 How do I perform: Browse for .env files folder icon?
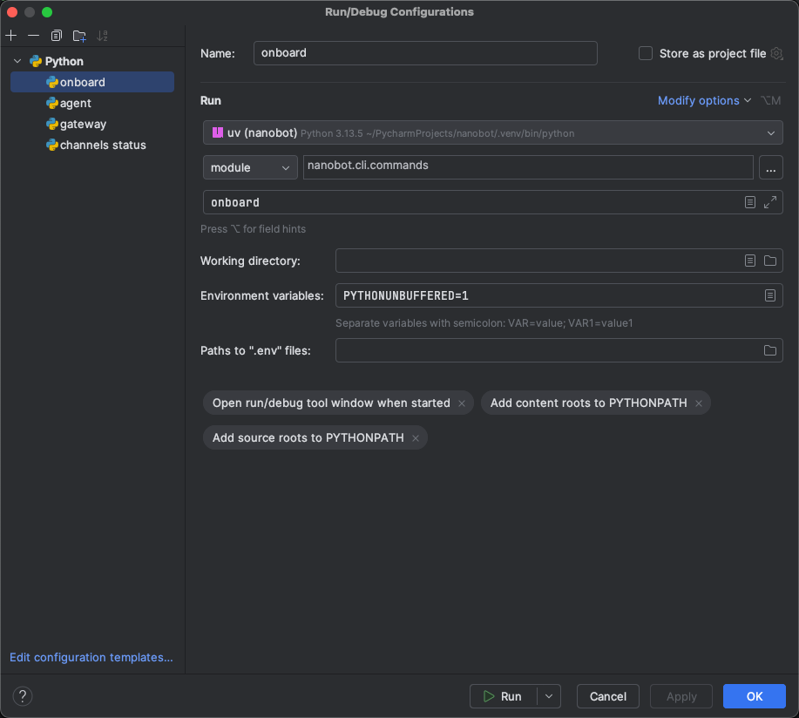click(x=770, y=350)
